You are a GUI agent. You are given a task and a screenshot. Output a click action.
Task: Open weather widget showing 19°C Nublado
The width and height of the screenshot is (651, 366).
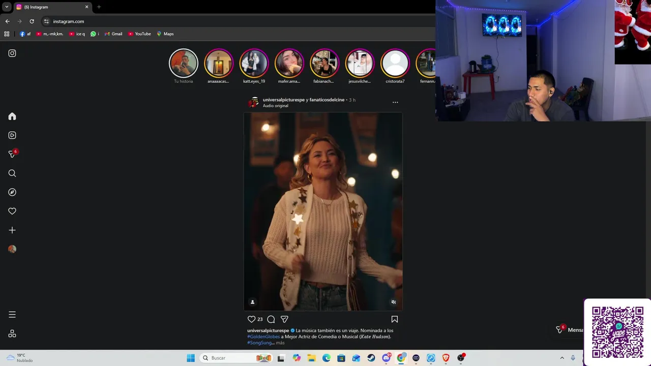coord(20,358)
